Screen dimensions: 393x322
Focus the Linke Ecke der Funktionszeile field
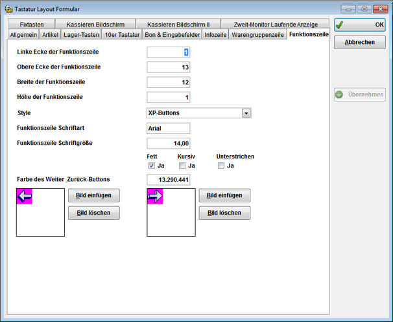tap(169, 52)
